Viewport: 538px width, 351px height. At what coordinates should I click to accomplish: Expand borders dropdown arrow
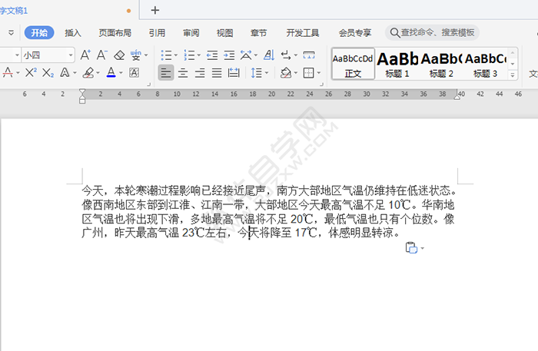(x=319, y=73)
